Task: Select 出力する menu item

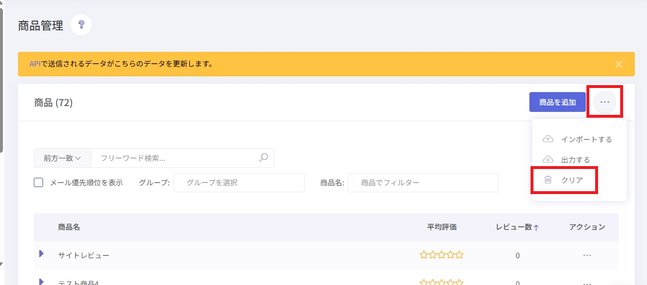Action: tap(575, 160)
